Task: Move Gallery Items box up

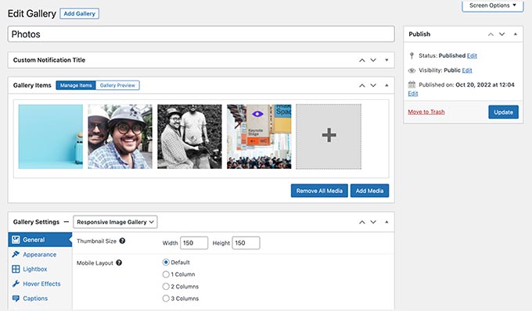Action: (x=362, y=85)
